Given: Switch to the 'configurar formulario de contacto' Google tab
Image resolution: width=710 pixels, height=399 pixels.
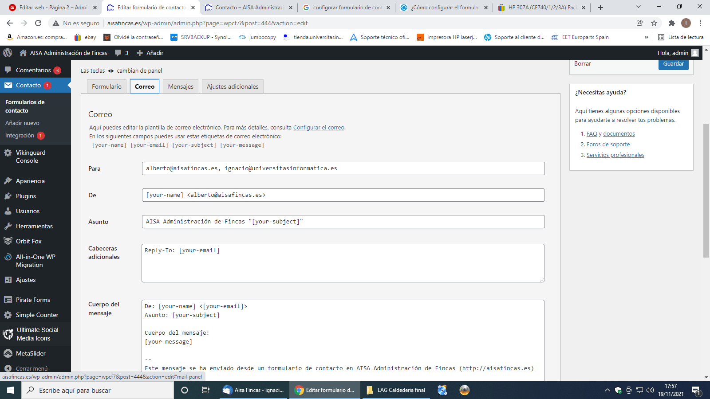Looking at the screenshot, I should coord(347,8).
